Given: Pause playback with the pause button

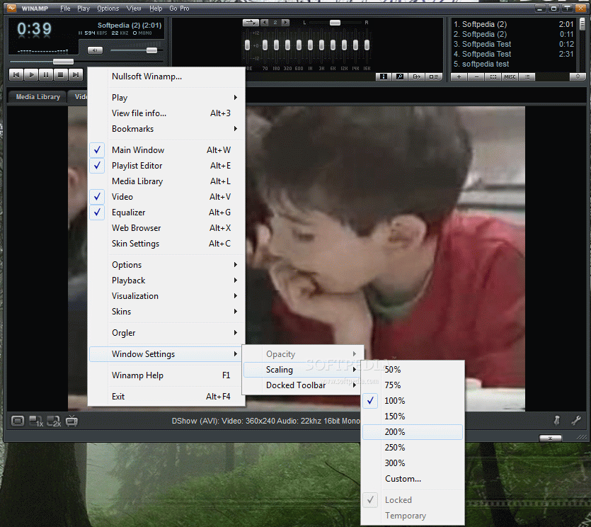Looking at the screenshot, I should pos(46,74).
